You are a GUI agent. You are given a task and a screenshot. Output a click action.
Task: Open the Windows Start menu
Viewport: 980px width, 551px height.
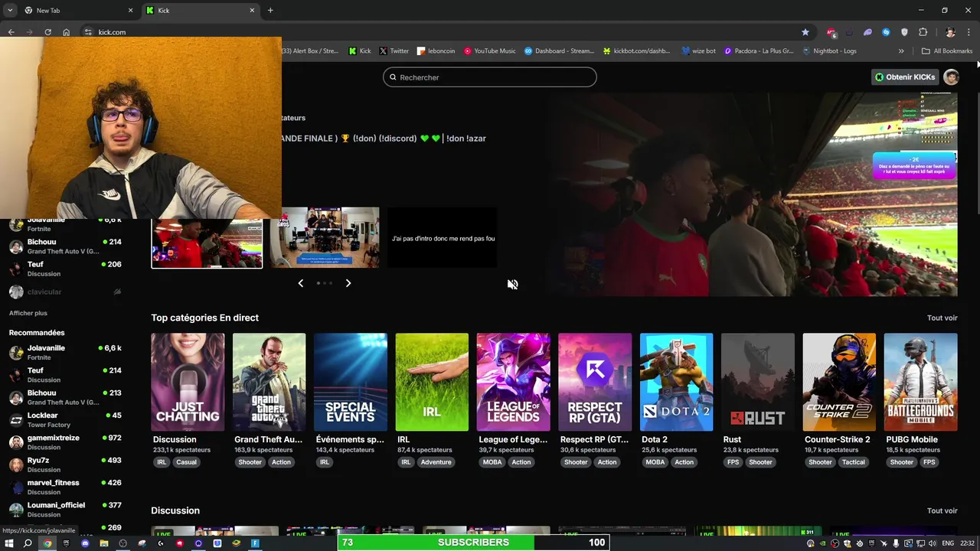click(9, 543)
